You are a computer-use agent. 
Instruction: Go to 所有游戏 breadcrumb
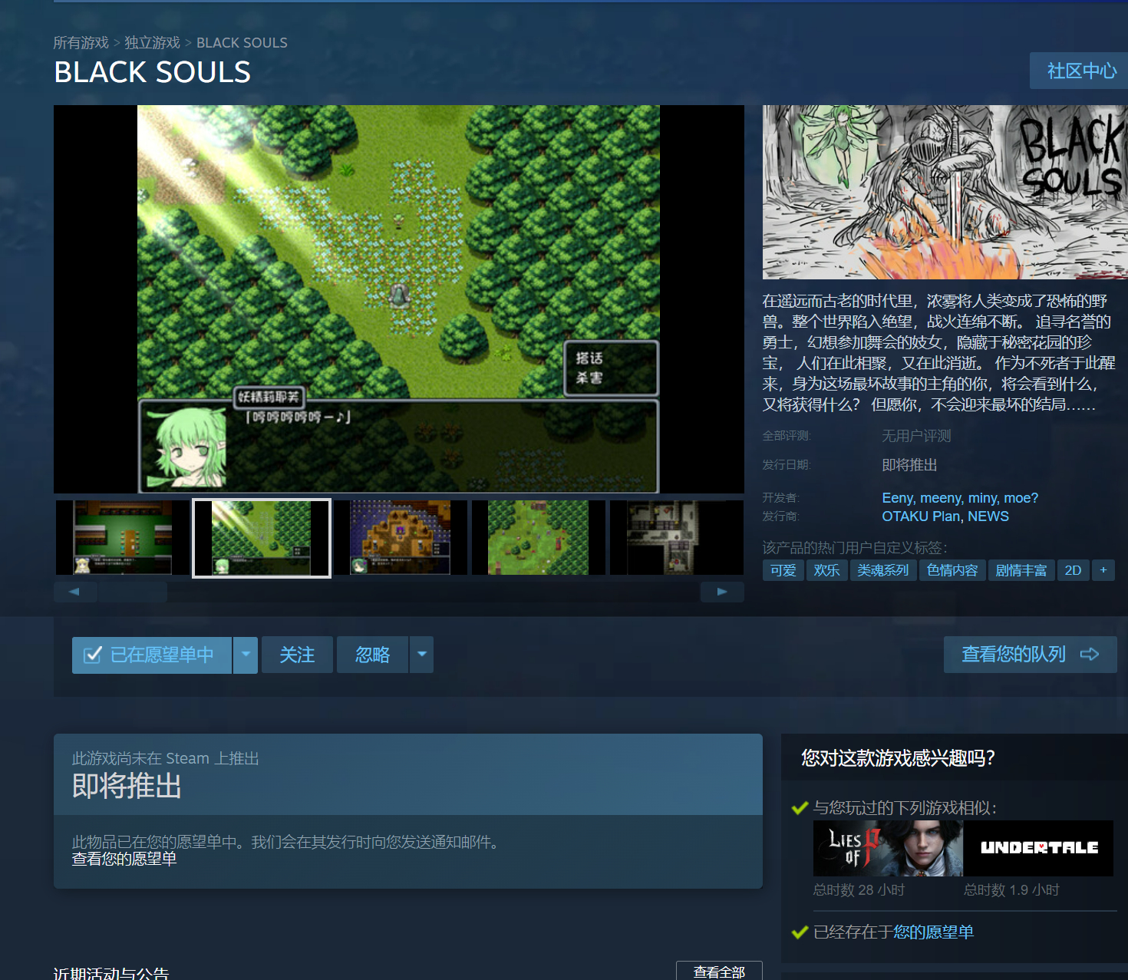coord(81,43)
